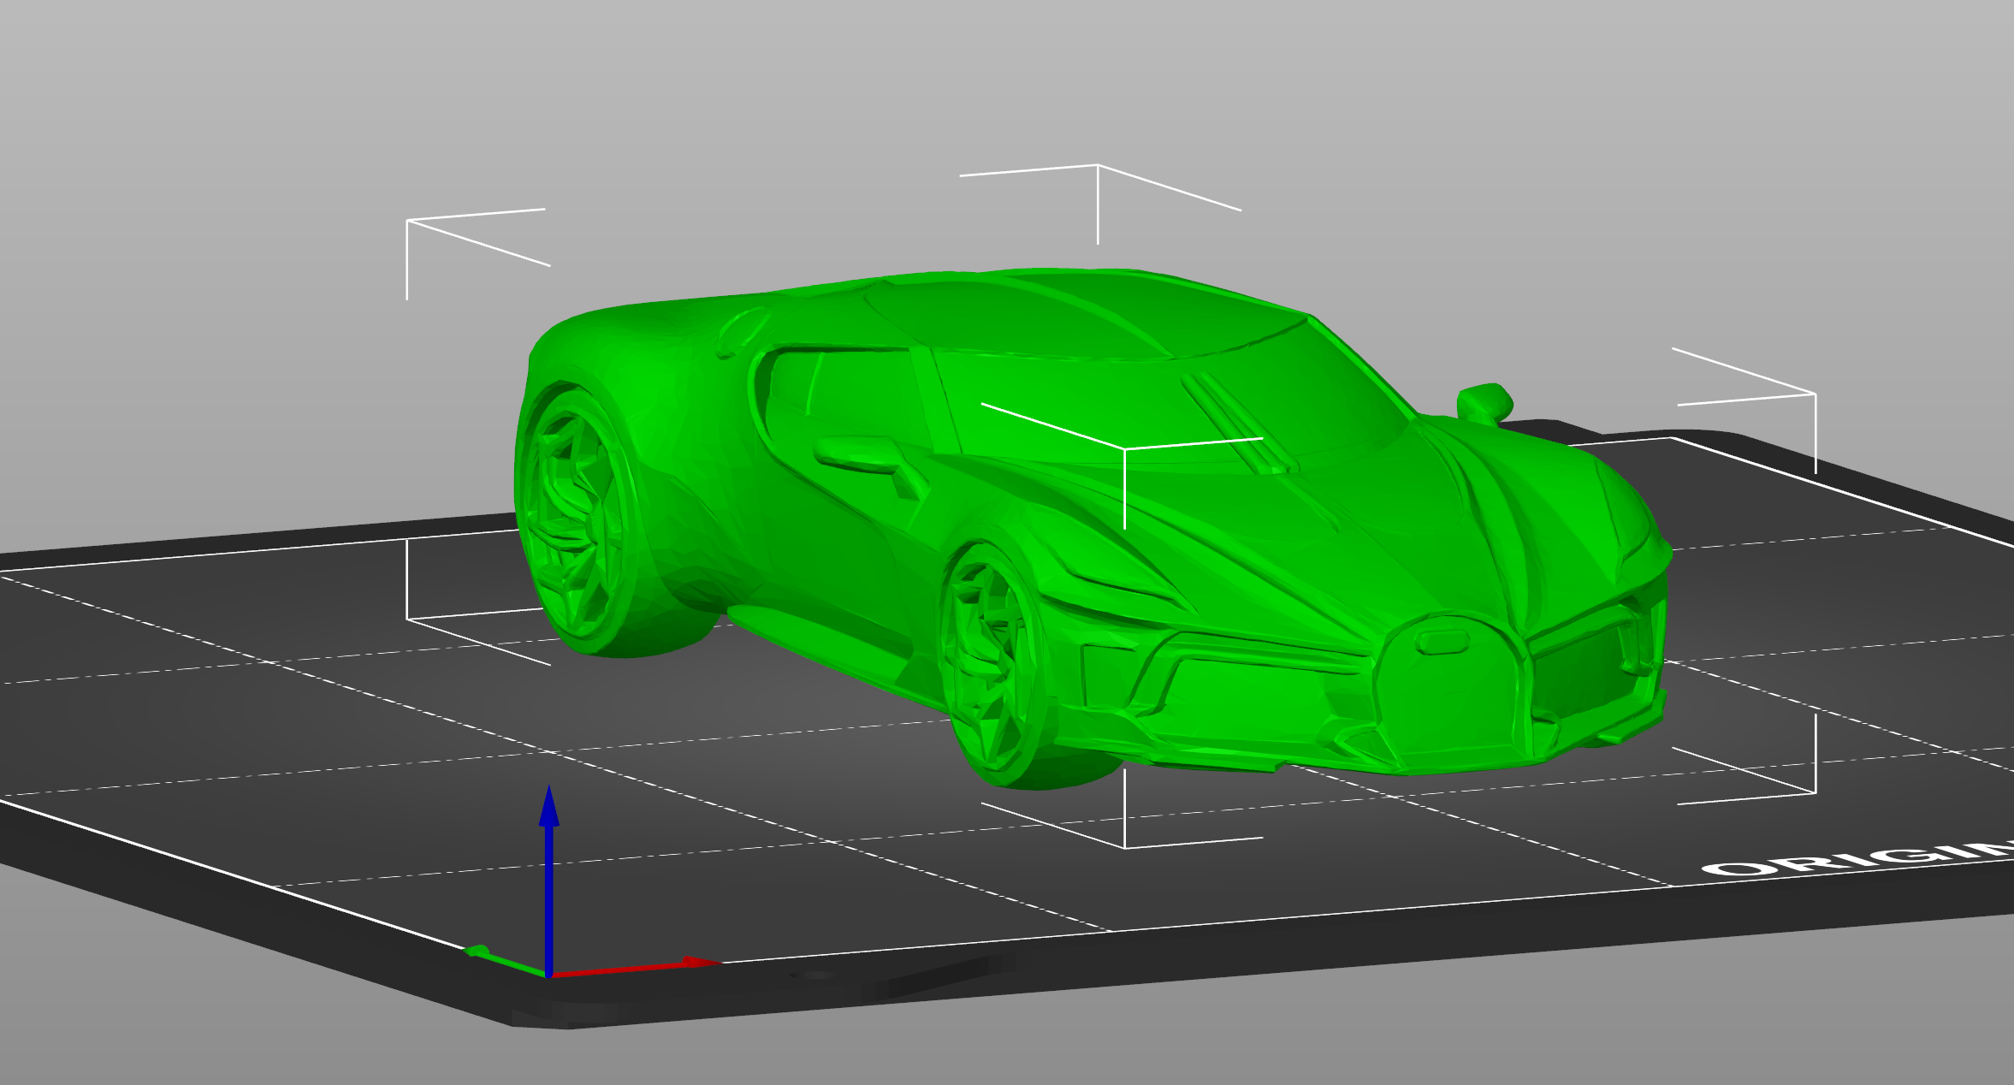Click the green Y axis arrow
Viewport: 2014px width, 1085px height.
(x=506, y=961)
